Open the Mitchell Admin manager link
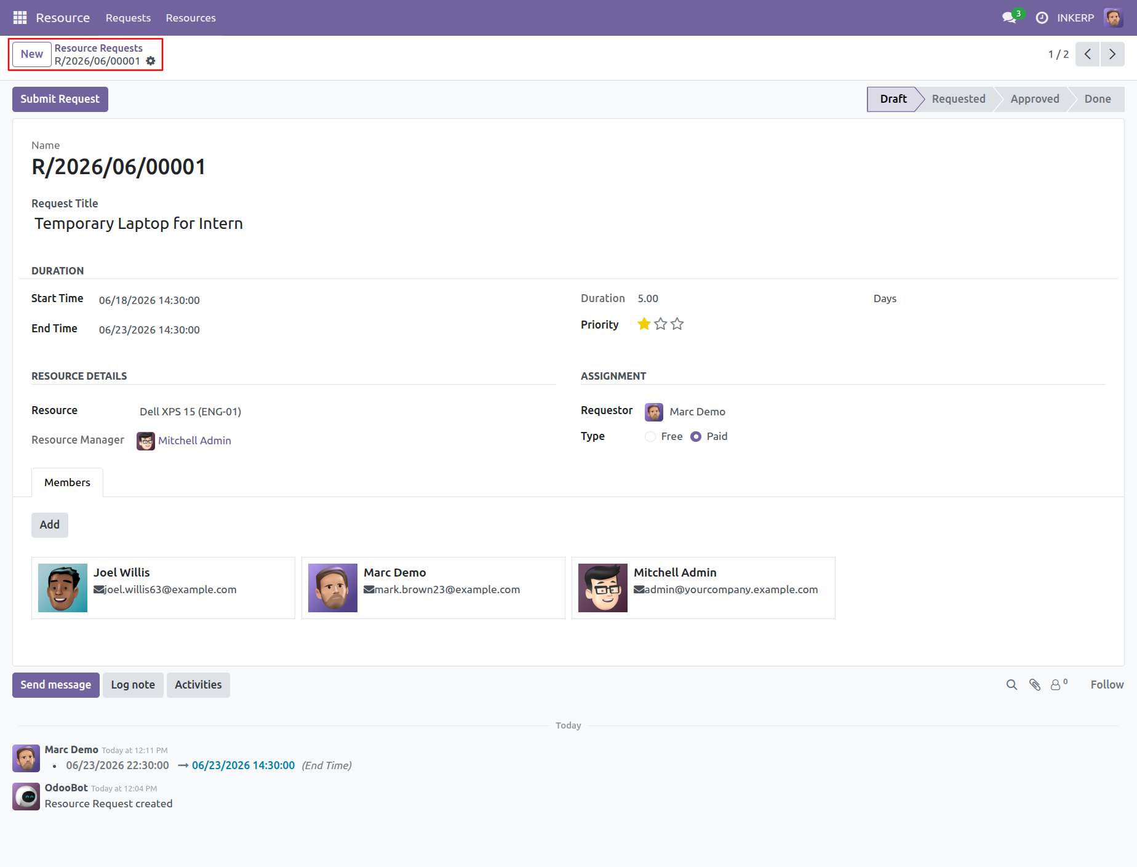The width and height of the screenshot is (1137, 867). coord(194,441)
